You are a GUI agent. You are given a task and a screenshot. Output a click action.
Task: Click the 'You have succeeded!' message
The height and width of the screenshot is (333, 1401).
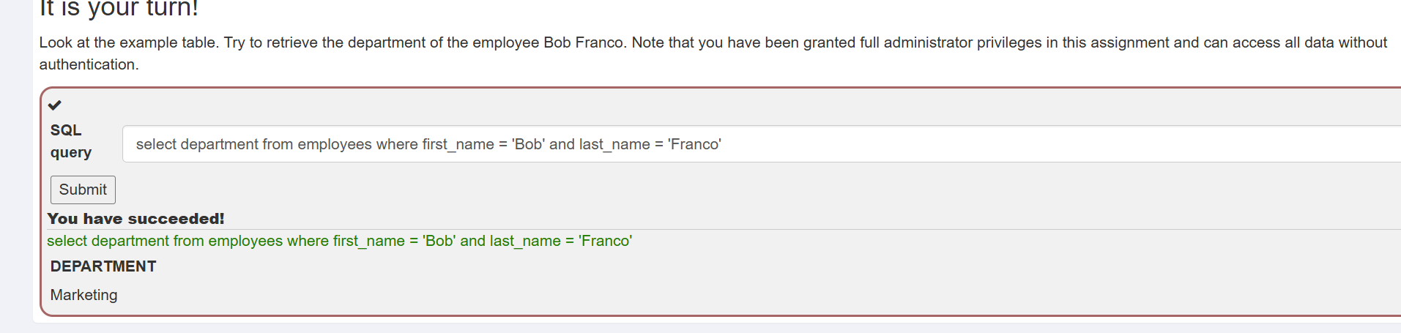click(x=136, y=219)
